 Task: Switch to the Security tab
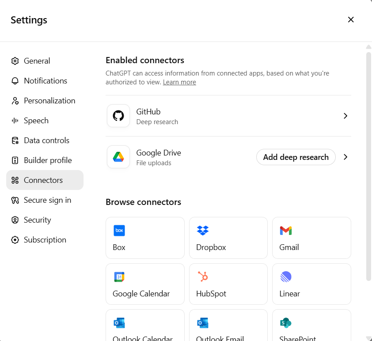click(45, 220)
